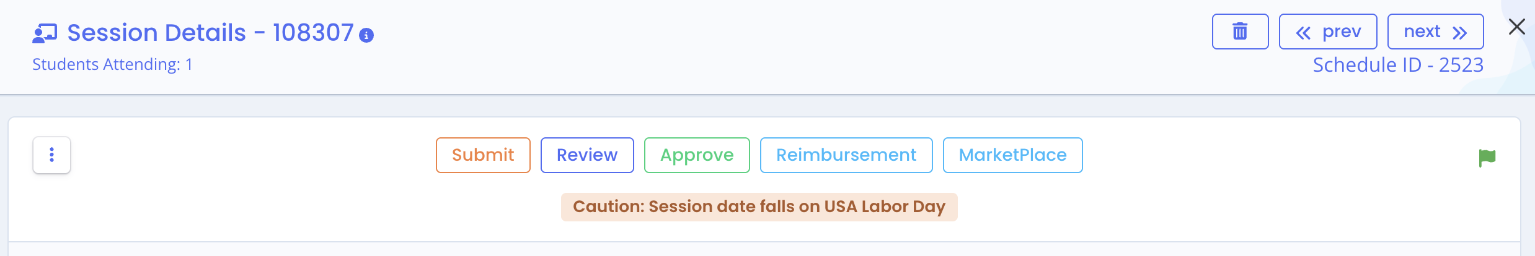Screen dimensions: 1535x256
Task: Click the Students Attending: 1 text
Action: tap(112, 64)
